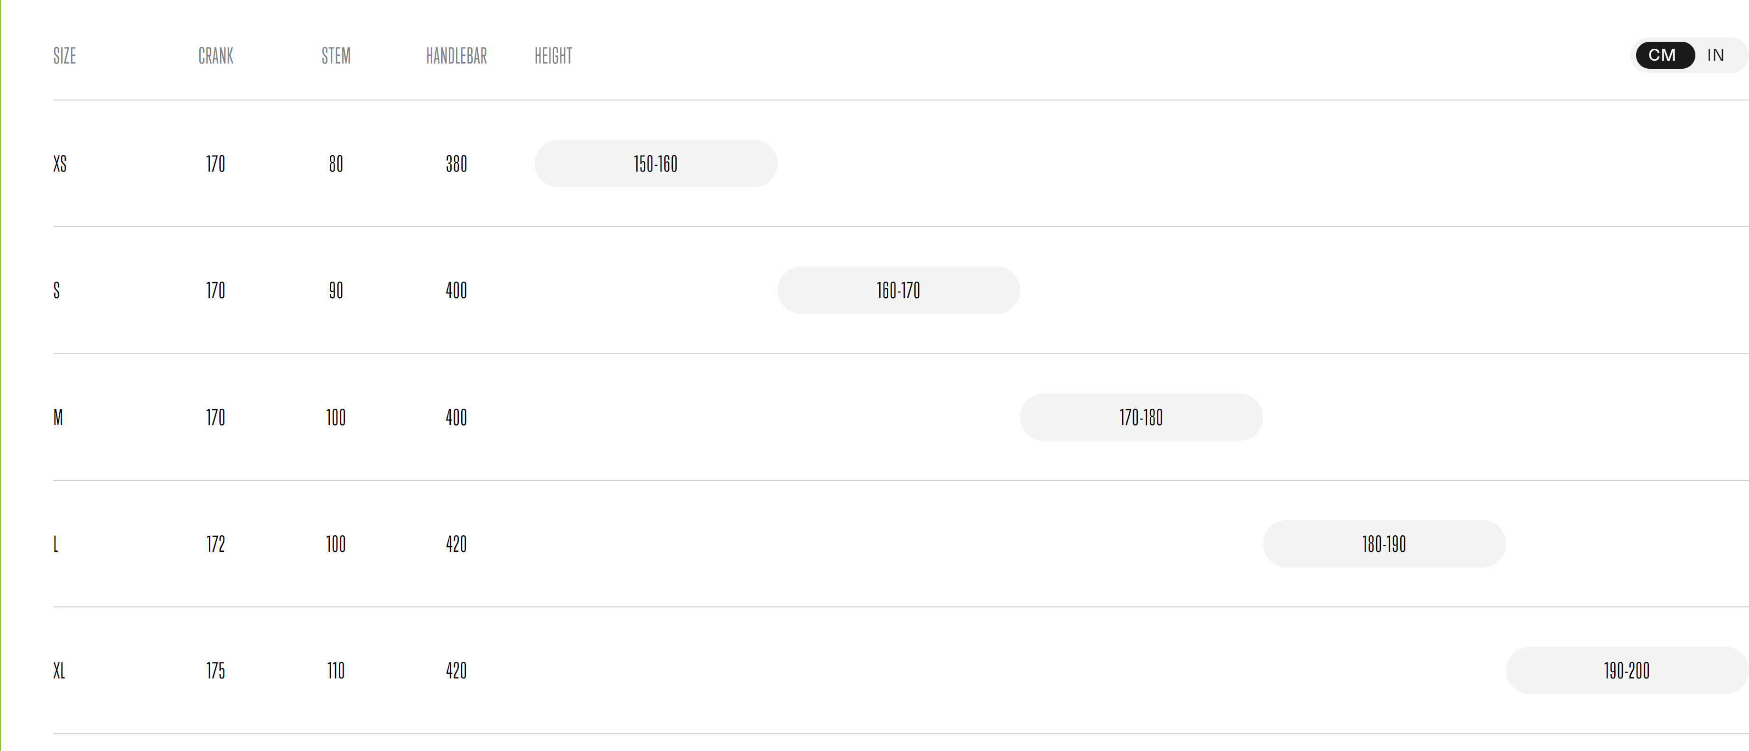
Task: Select the 170-180 height range bar
Action: 1141,417
